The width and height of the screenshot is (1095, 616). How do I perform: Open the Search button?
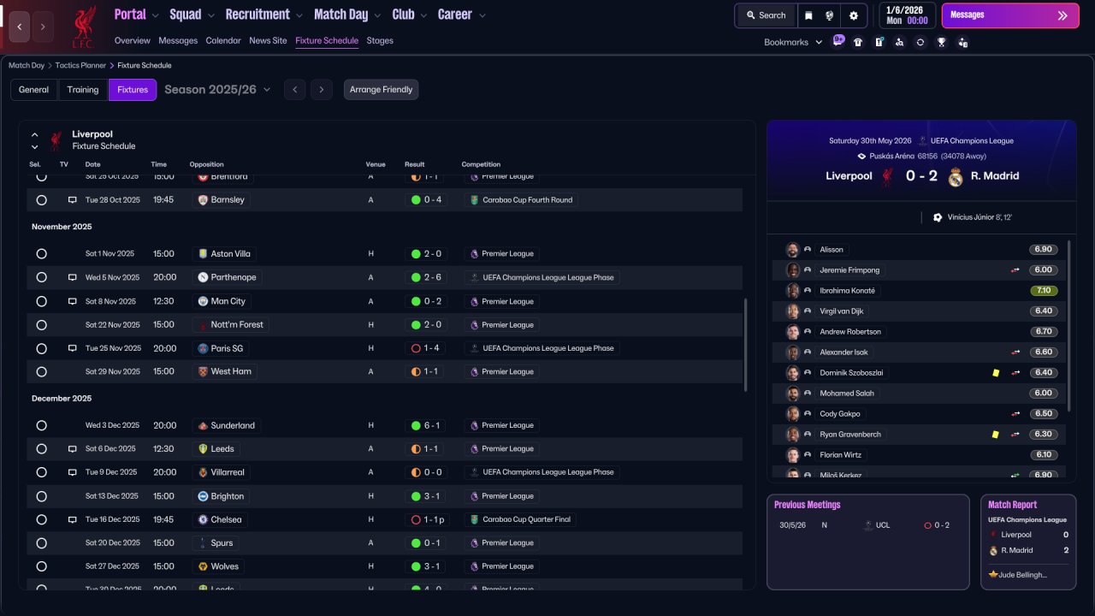(766, 15)
